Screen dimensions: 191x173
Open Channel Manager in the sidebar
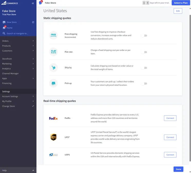18,73
